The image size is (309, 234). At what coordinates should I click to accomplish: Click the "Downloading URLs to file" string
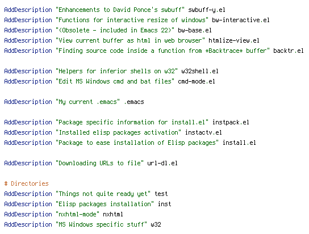pyautogui.click(x=100, y=164)
